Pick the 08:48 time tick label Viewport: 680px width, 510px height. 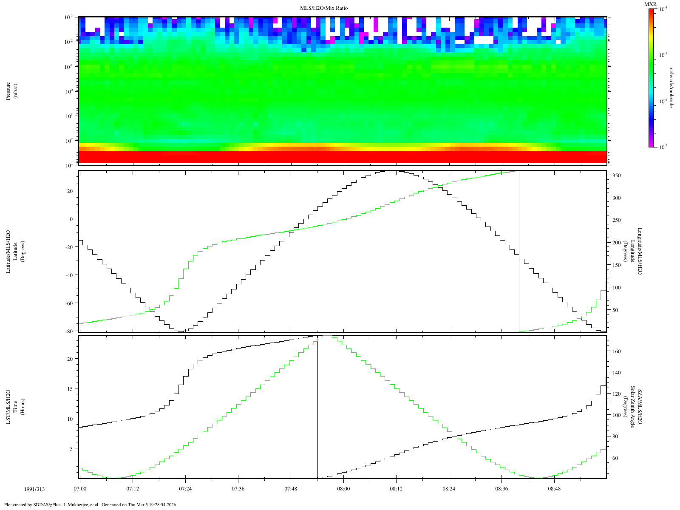554,489
